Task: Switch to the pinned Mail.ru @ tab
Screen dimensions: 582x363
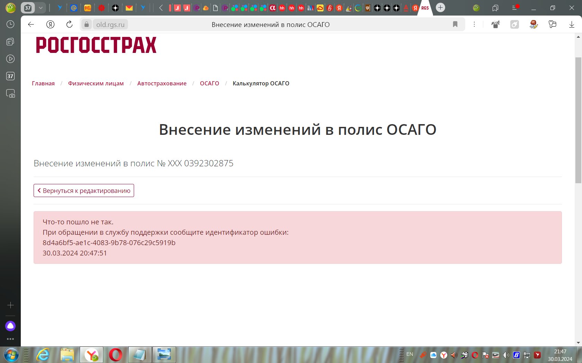Action: pos(74,8)
